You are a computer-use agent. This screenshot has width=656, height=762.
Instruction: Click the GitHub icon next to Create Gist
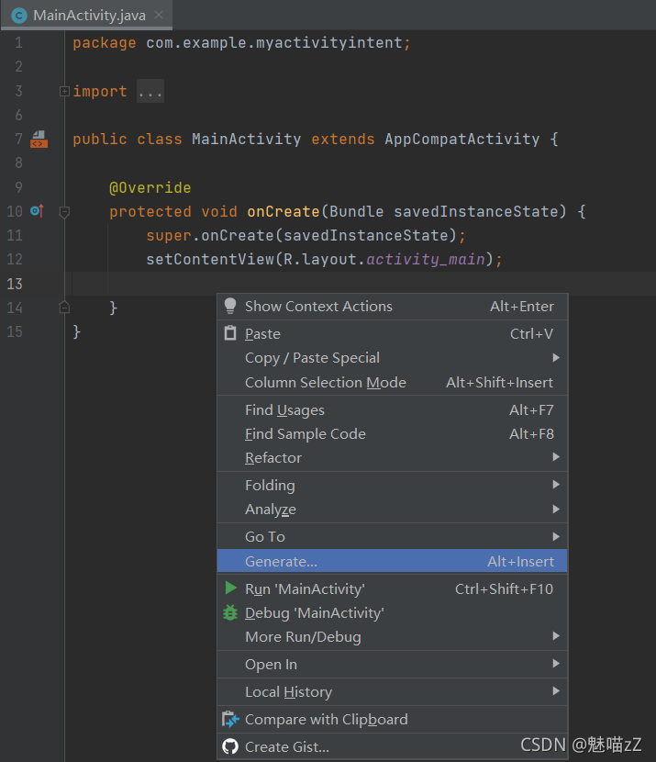tap(230, 747)
